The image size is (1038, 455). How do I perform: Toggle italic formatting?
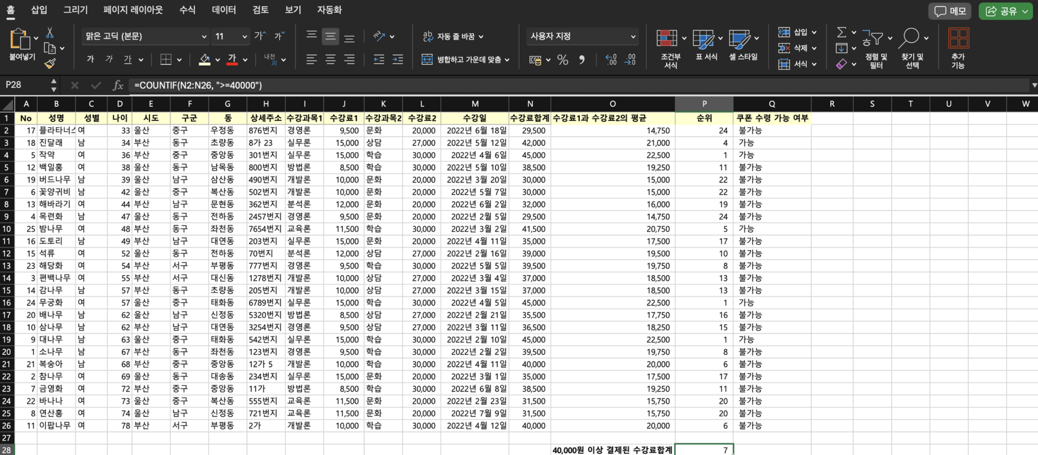click(x=109, y=59)
